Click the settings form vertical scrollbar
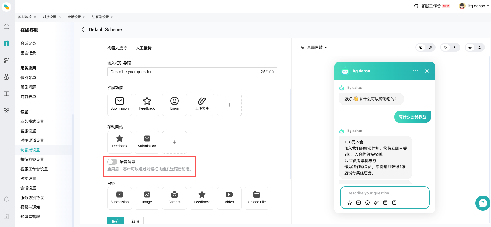The height and width of the screenshot is (227, 491). click(x=290, y=134)
